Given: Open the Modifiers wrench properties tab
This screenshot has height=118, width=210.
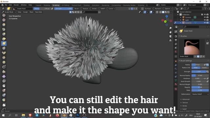Looking at the screenshot, I should [176, 65].
